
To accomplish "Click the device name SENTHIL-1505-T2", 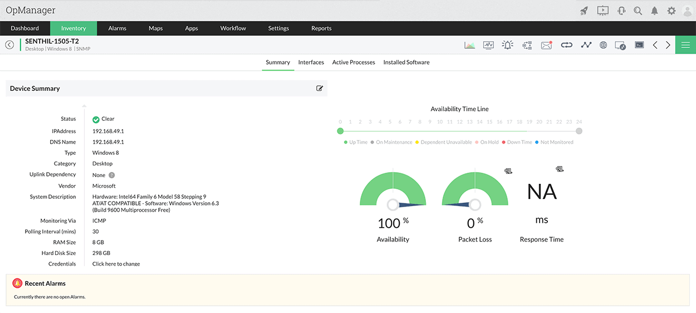I will click(x=52, y=41).
